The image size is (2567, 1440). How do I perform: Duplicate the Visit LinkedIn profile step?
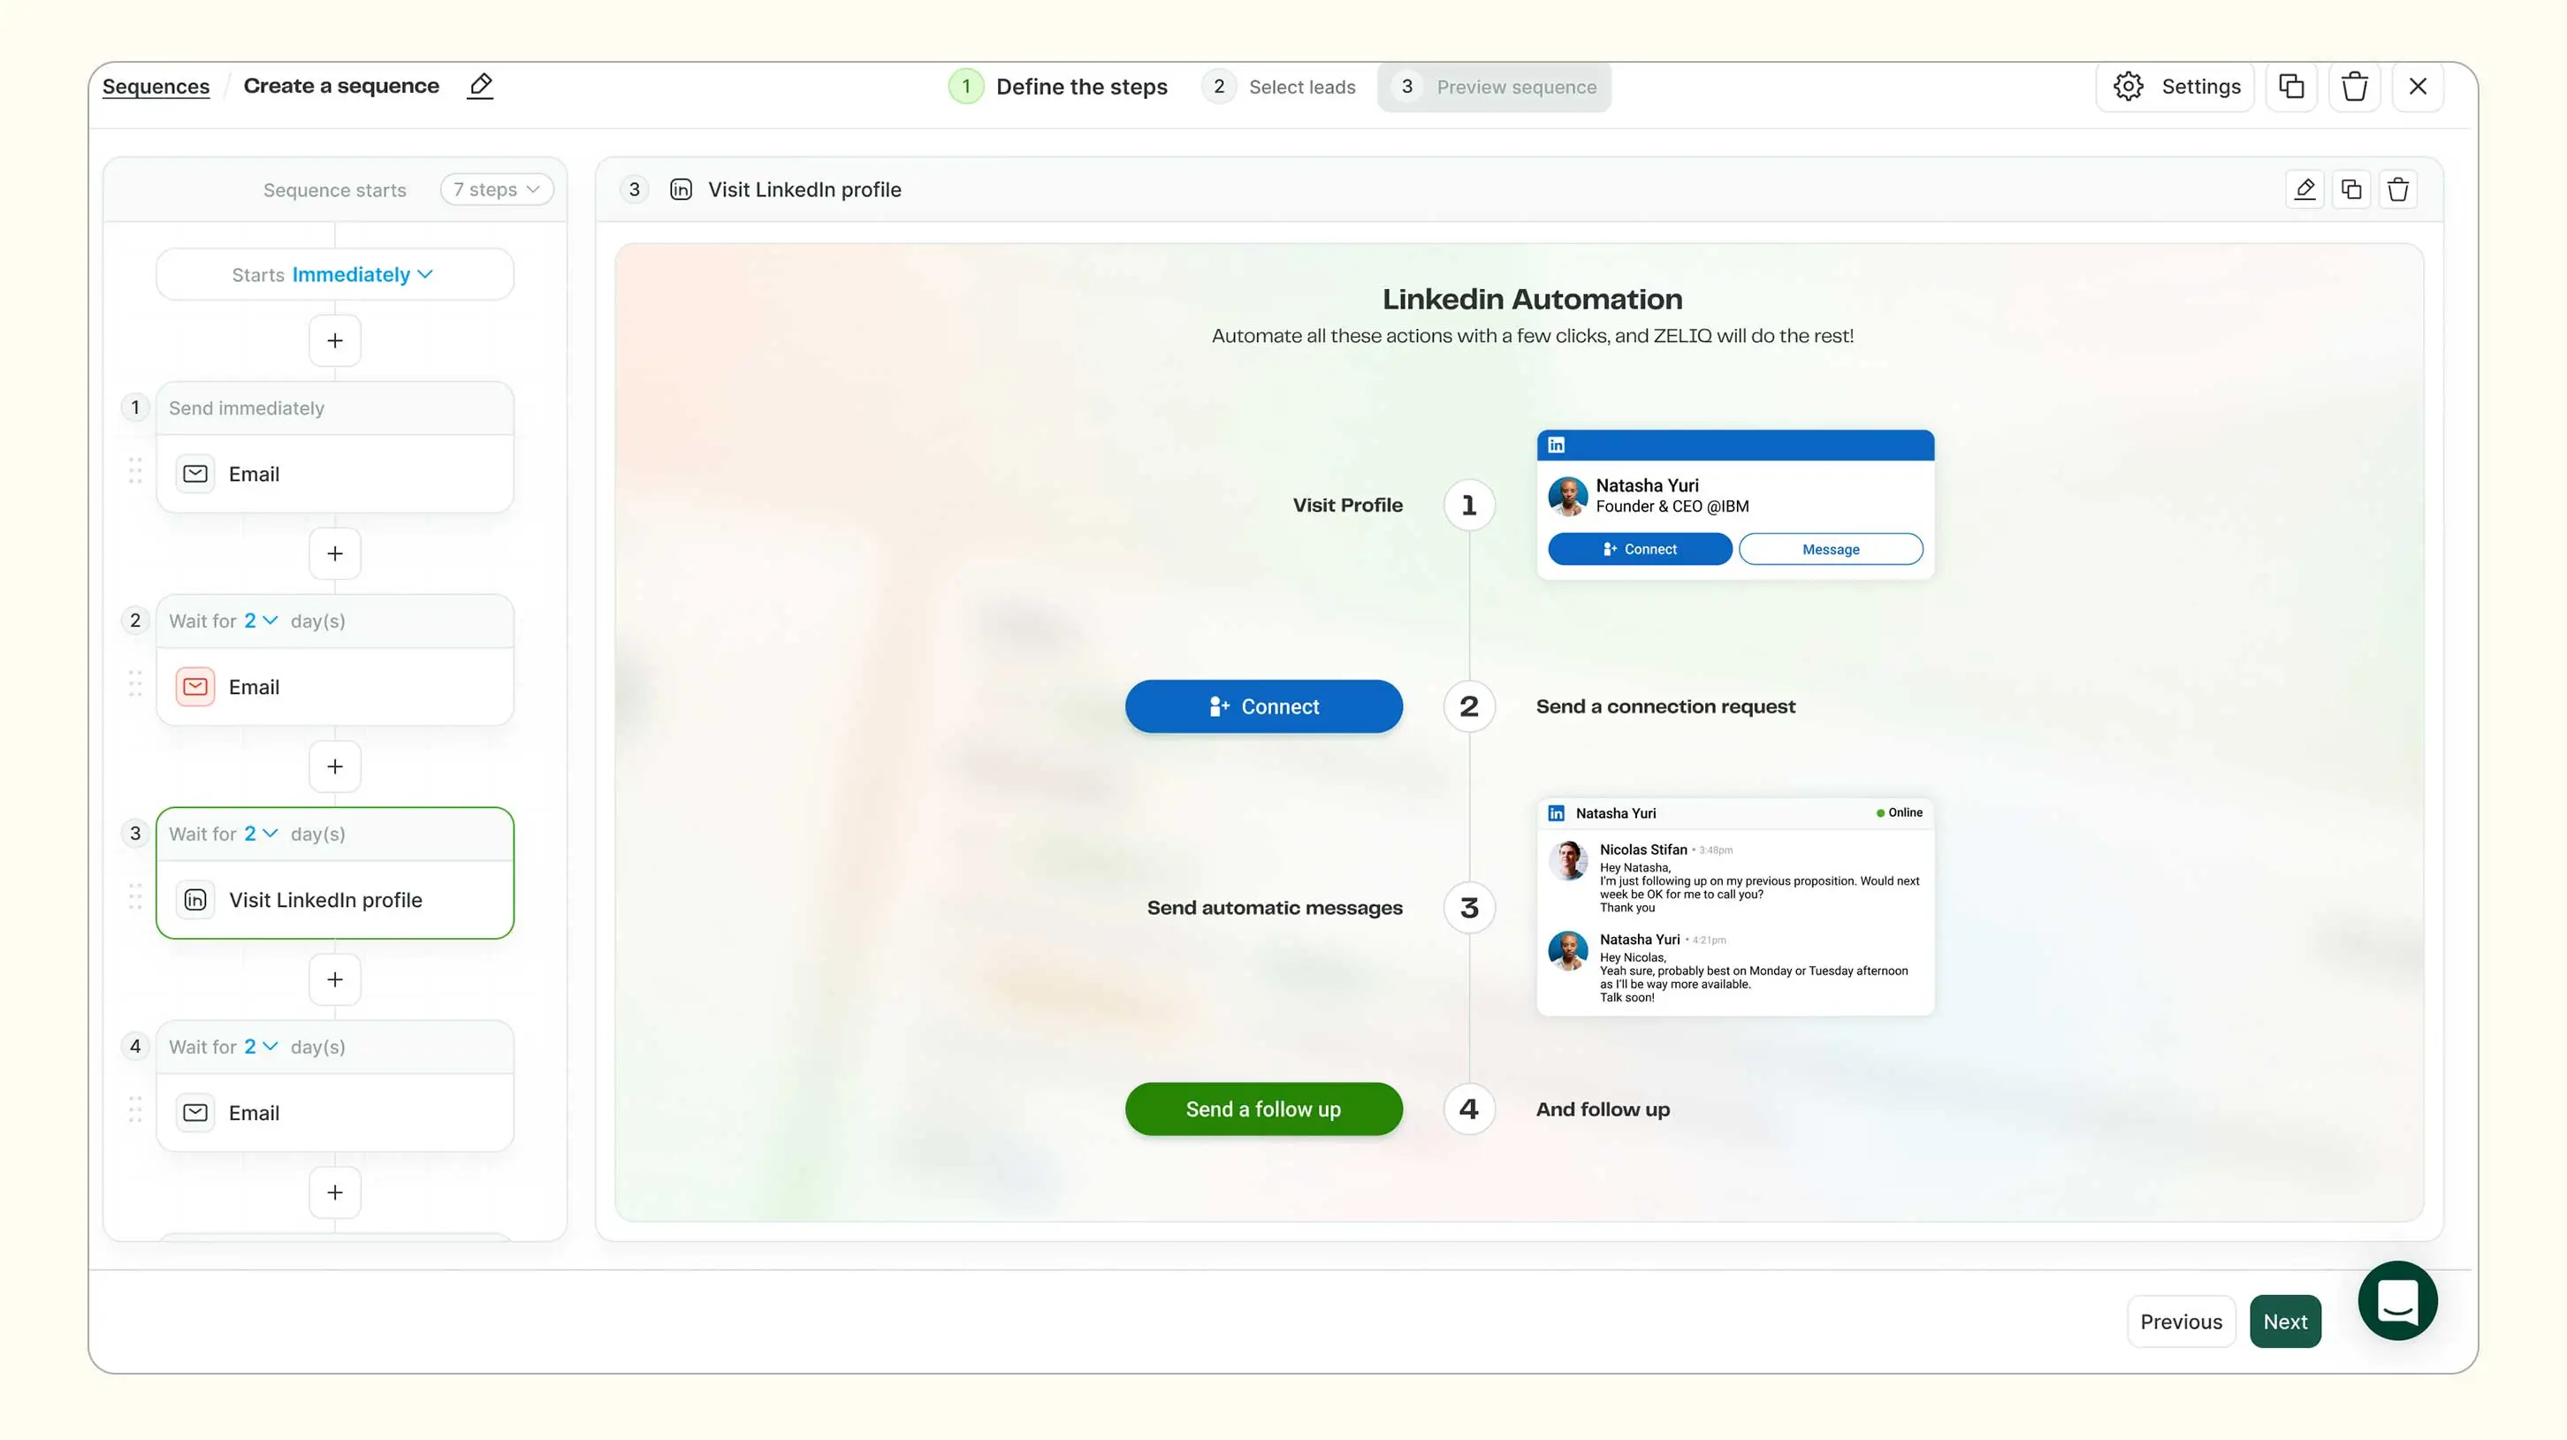tap(2350, 189)
